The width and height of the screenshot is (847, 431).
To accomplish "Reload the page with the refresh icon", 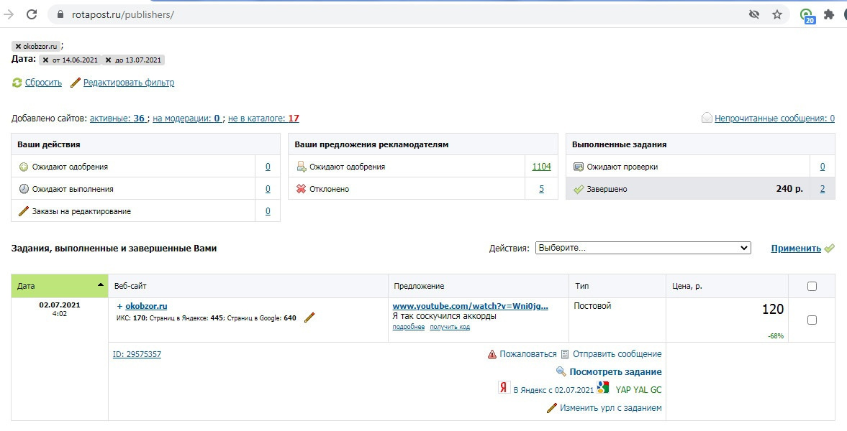I will click(x=32, y=14).
